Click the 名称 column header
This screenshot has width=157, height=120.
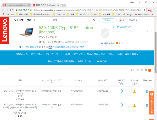click(20, 80)
